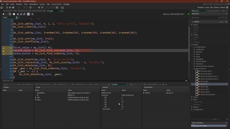
Task: Toggle breakpoint on line 15 gutter
Action: click(x=4, y=51)
